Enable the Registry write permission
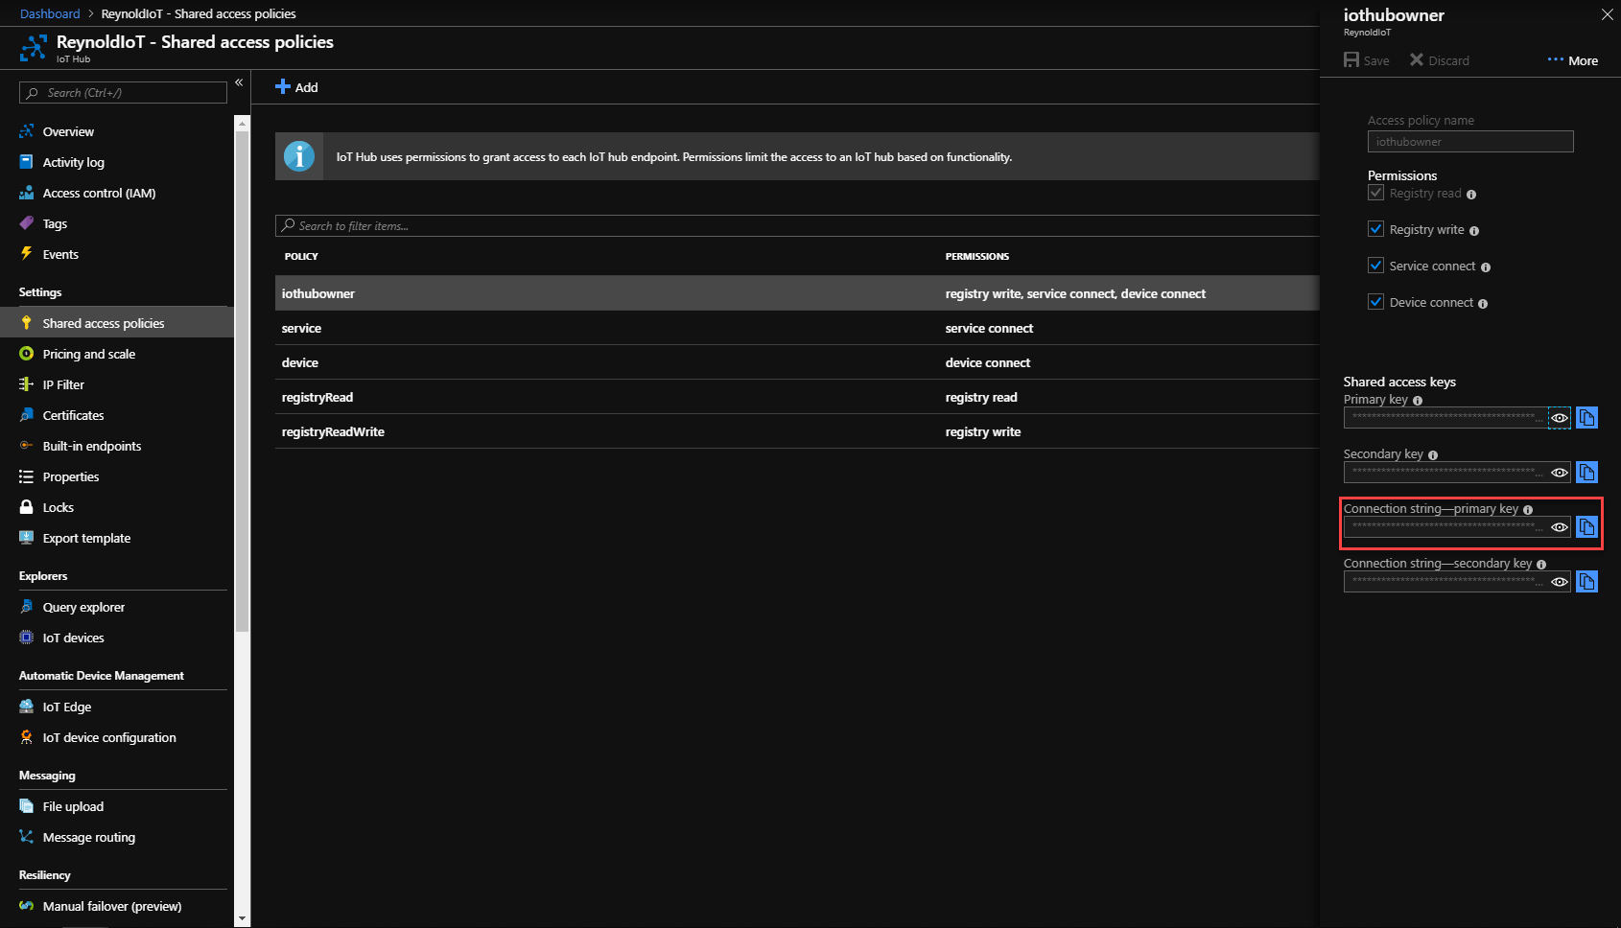 coord(1376,228)
